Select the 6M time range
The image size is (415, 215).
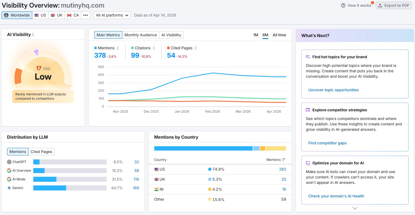pyautogui.click(x=265, y=35)
